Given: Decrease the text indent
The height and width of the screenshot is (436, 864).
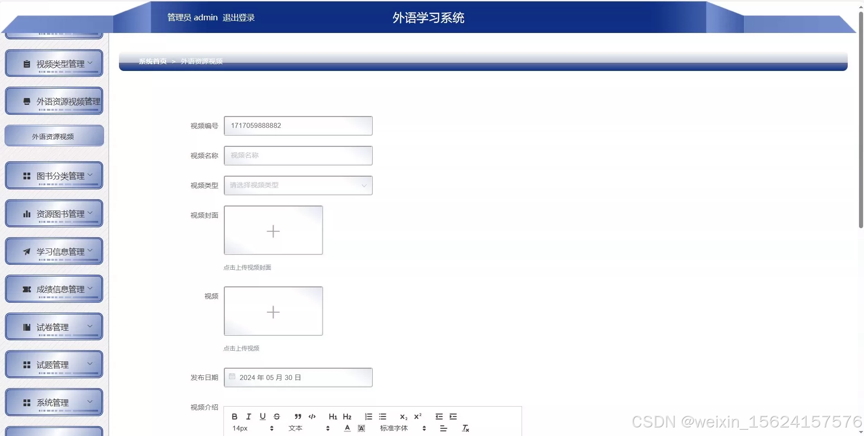Looking at the screenshot, I should (439, 417).
